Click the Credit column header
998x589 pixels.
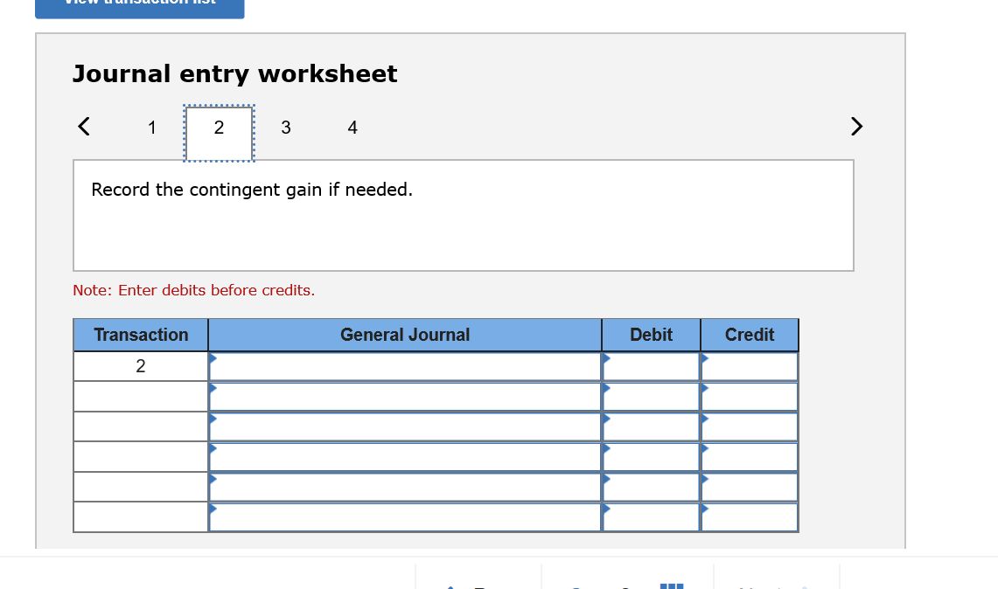tap(750, 336)
